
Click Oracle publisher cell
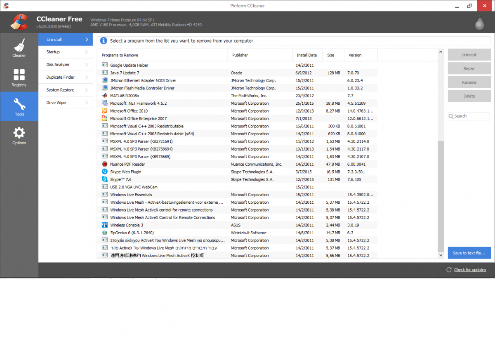pos(237,73)
